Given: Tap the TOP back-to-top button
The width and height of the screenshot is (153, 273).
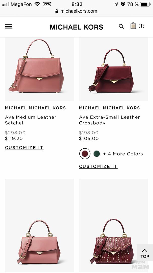Looking at the screenshot, I should click(145, 254).
